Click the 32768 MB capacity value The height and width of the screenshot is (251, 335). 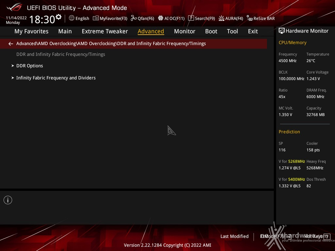pos(316,115)
